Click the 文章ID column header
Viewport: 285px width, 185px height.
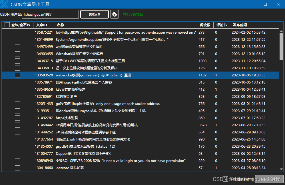coord(42,25)
